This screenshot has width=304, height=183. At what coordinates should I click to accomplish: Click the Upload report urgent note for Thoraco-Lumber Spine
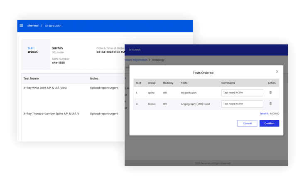pyautogui.click(x=104, y=114)
